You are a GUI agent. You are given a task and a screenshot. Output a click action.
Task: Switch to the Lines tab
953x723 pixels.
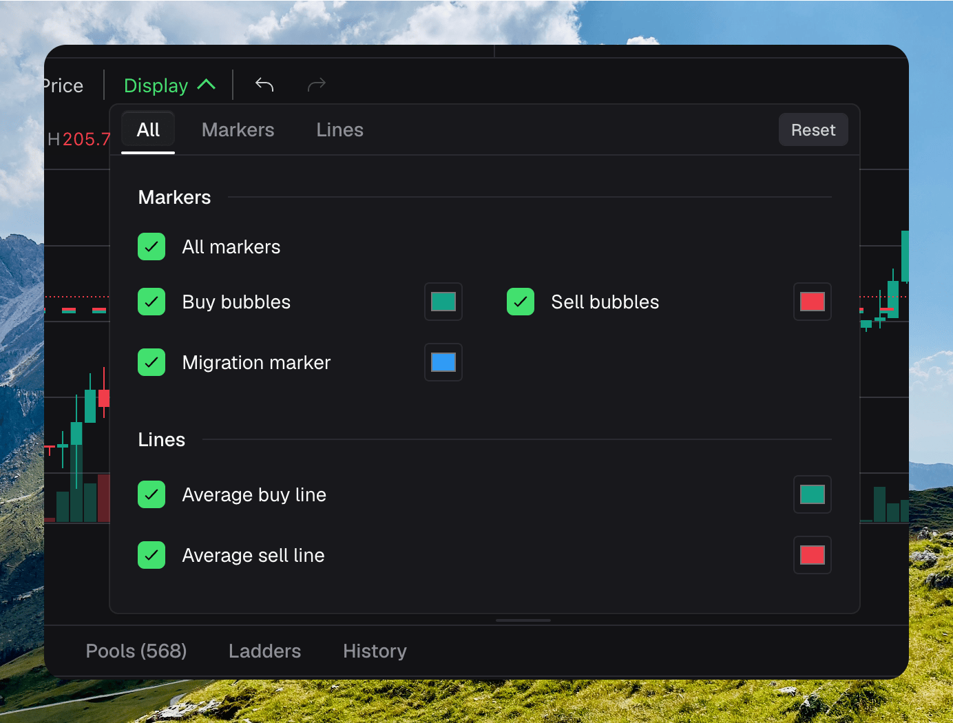coord(340,130)
